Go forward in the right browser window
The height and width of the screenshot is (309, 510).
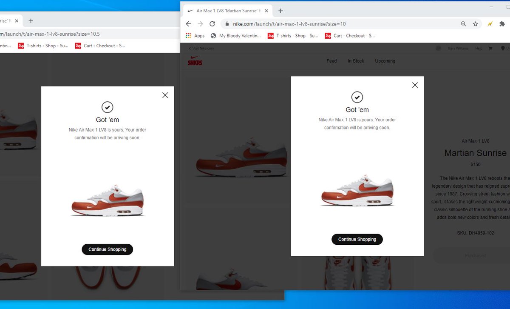point(201,24)
